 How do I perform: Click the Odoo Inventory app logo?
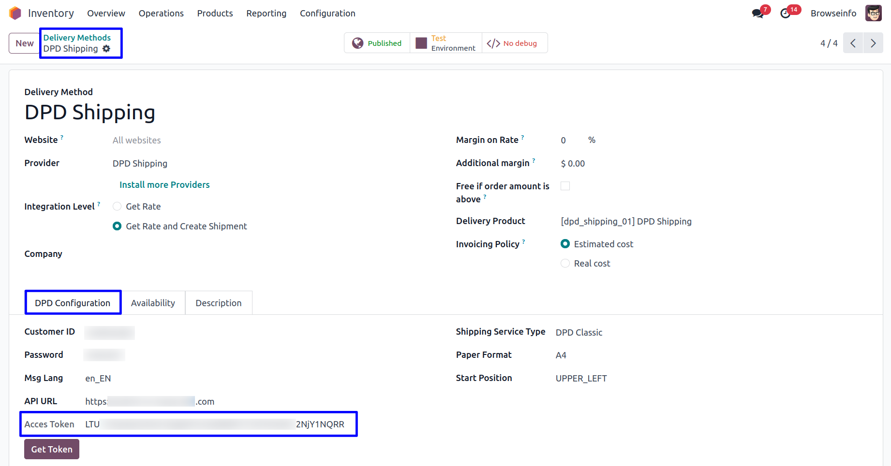click(15, 13)
